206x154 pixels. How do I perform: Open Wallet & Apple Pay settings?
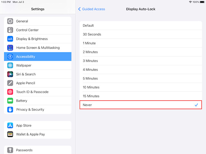point(38,134)
